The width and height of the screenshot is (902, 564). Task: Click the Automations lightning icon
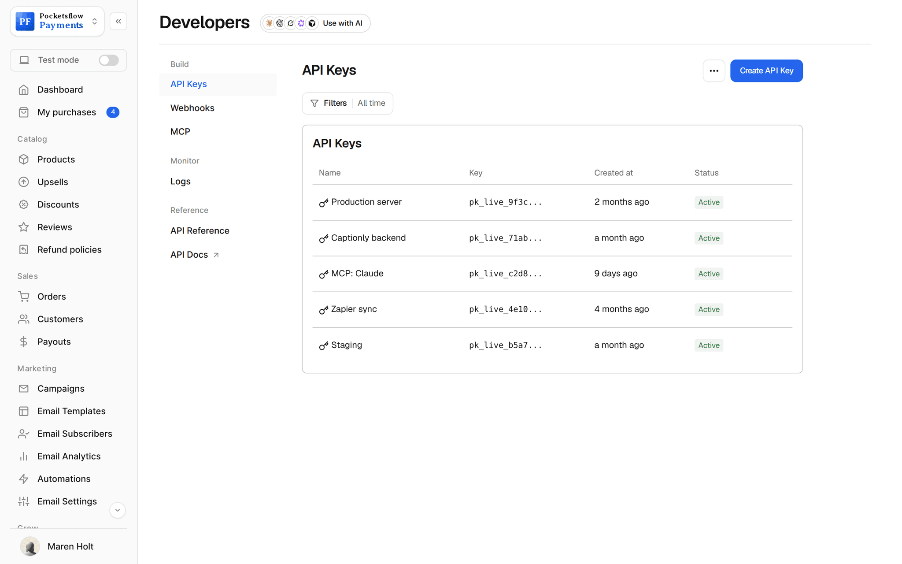pos(24,479)
